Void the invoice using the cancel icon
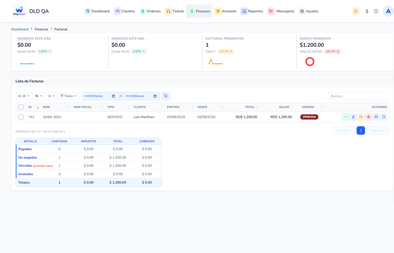The height and width of the screenshot is (253, 394). [x=361, y=117]
